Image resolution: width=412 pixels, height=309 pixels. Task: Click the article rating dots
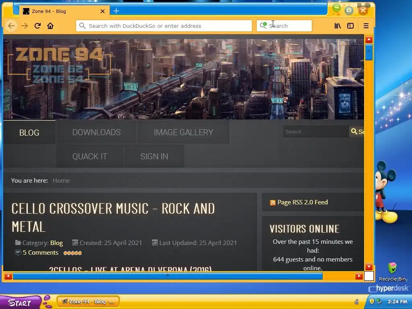[x=72, y=253]
